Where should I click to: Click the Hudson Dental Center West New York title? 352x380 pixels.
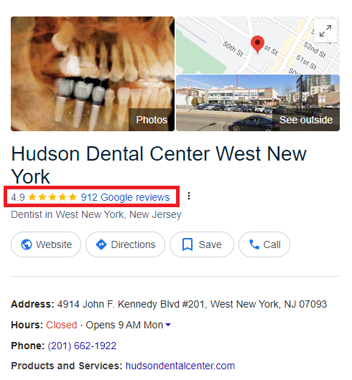(x=159, y=165)
